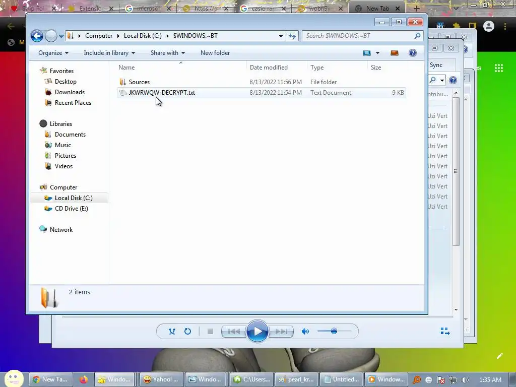Sort by the Size column header
Image resolution: width=516 pixels, height=387 pixels.
click(388, 68)
